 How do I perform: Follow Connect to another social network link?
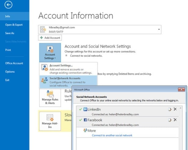click(112, 135)
